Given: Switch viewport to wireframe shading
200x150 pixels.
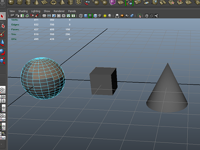Looking at the screenshot, I should click(81, 16).
